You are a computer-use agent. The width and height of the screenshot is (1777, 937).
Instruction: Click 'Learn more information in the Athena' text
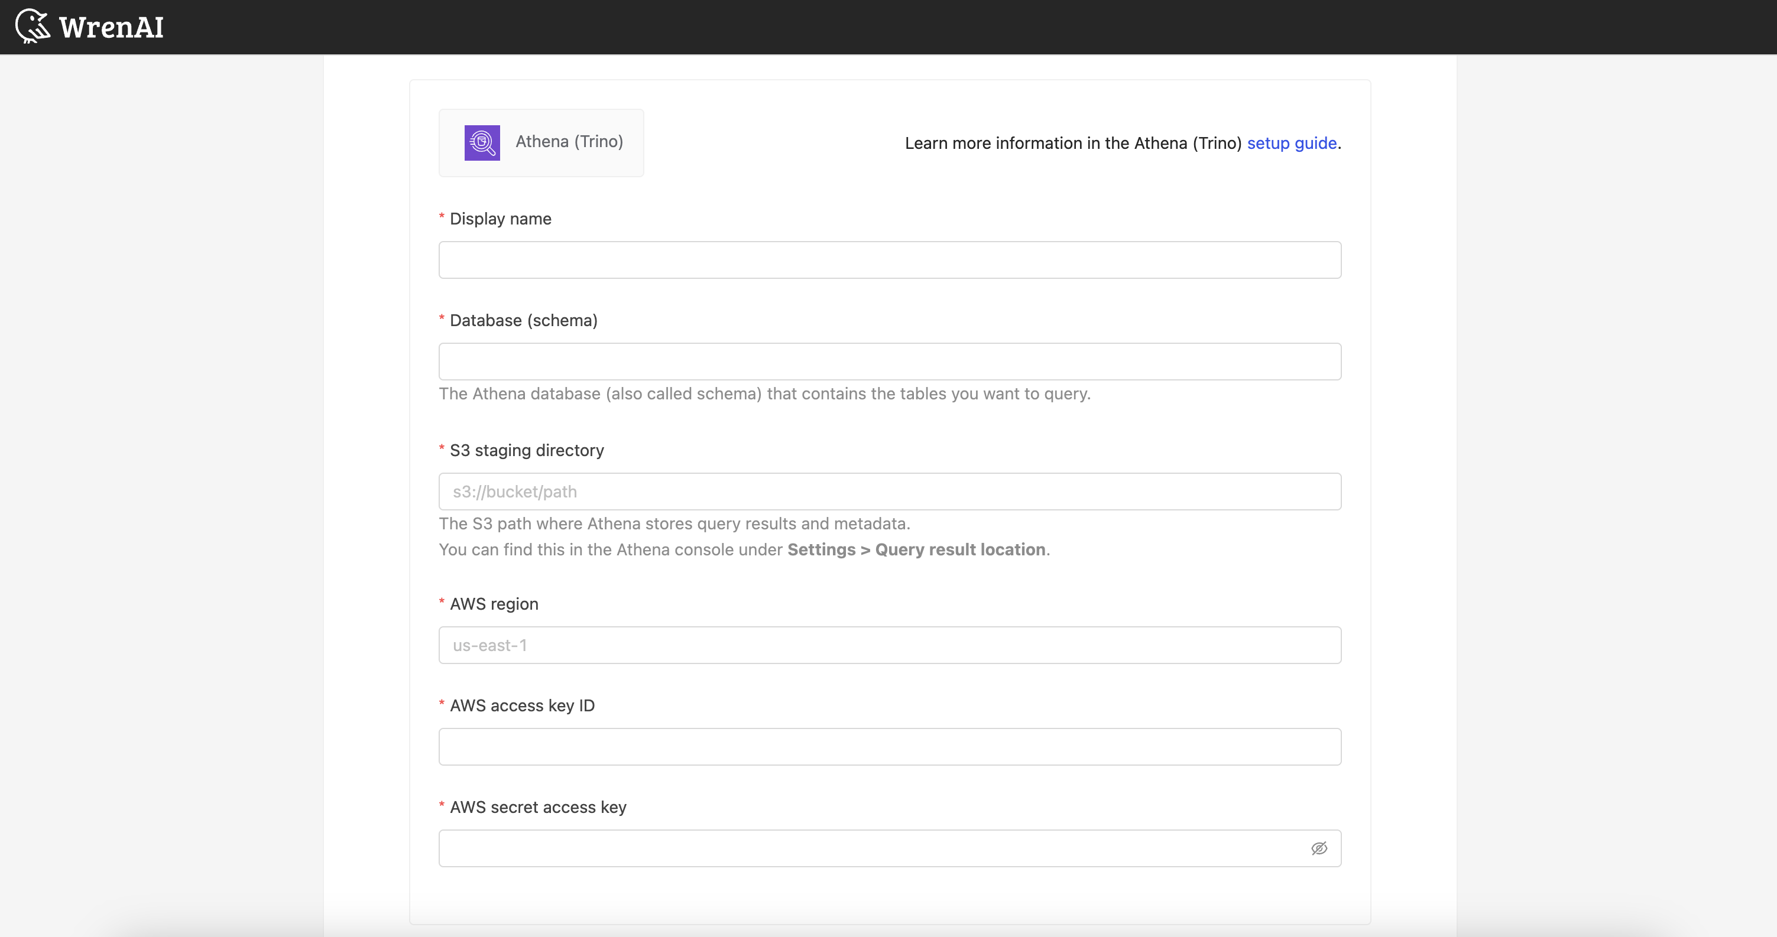[x=1074, y=143]
